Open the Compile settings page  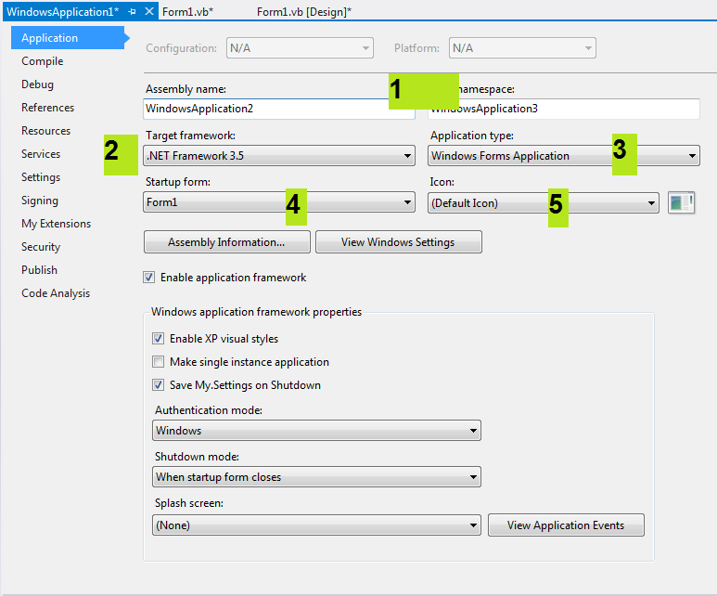43,61
